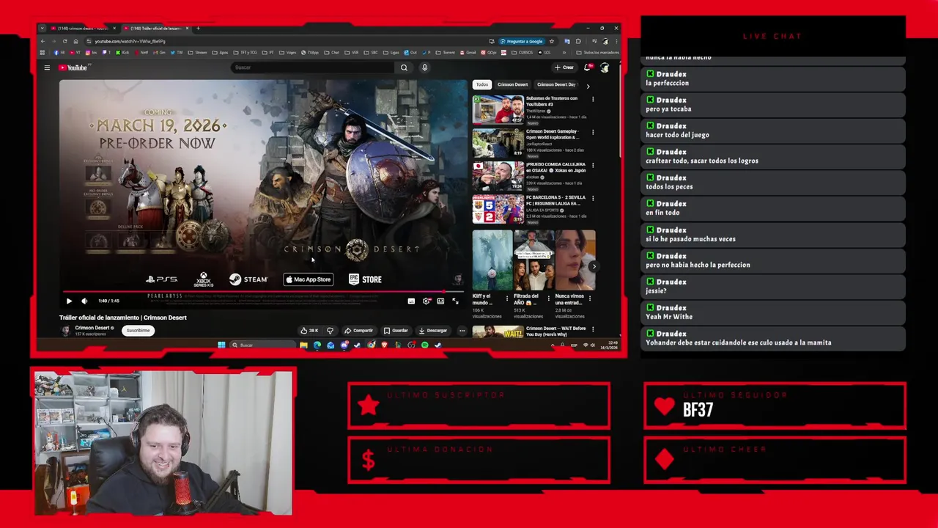Open the video player settings gear

click(426, 301)
